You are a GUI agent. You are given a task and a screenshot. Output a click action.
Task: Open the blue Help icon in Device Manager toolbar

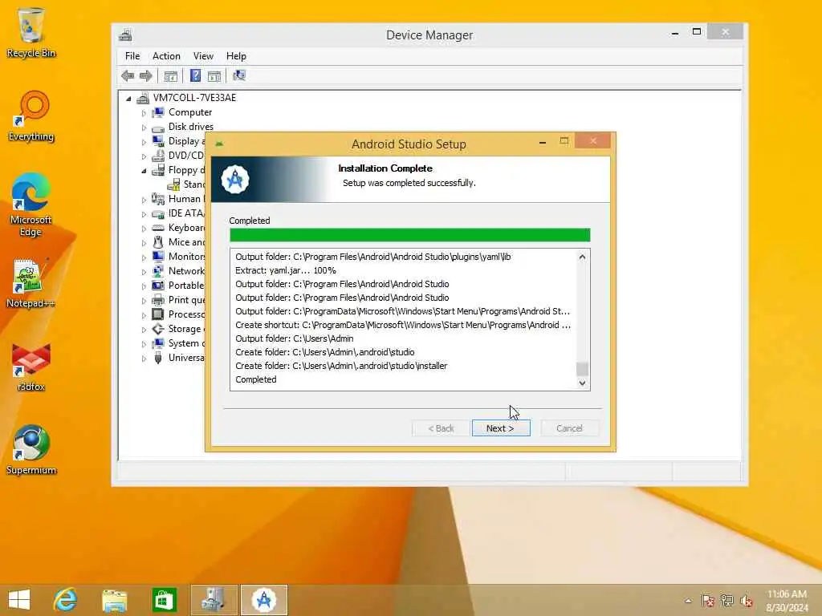pyautogui.click(x=195, y=76)
